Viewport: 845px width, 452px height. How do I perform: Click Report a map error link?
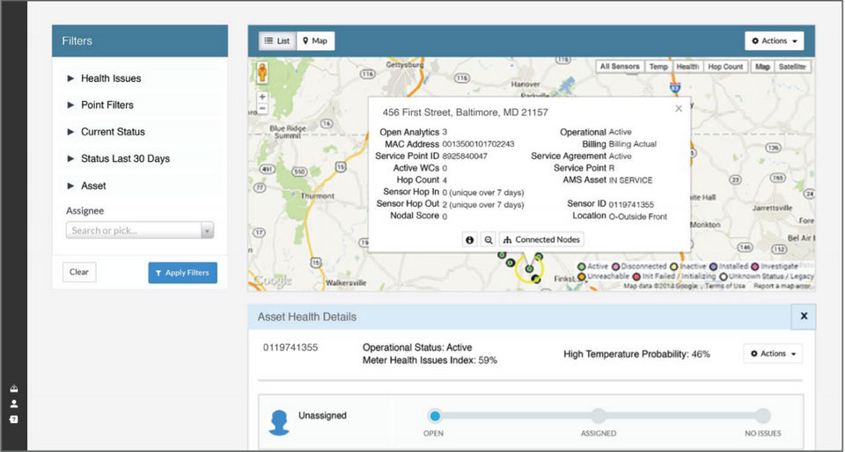pyautogui.click(x=782, y=287)
